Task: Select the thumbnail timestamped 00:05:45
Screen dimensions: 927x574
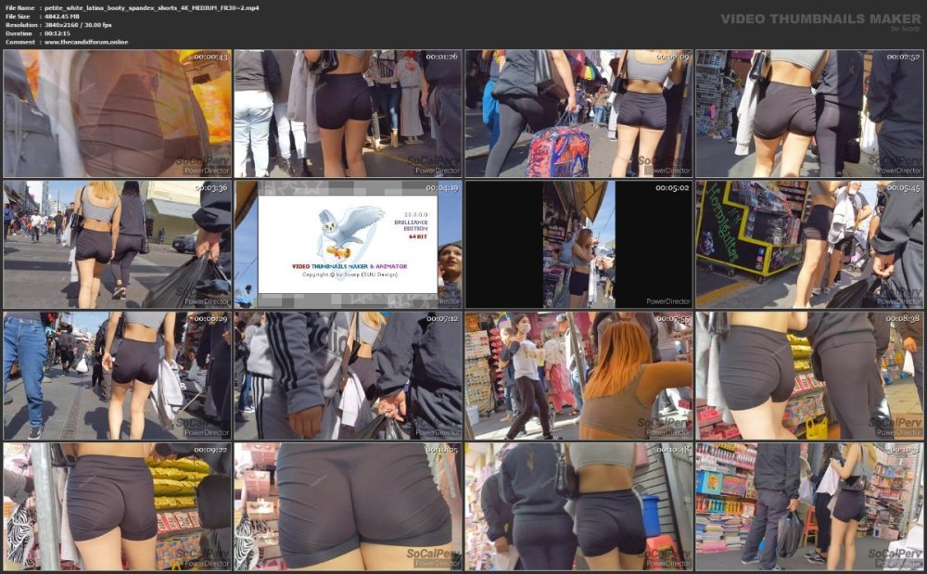Action: [x=809, y=245]
